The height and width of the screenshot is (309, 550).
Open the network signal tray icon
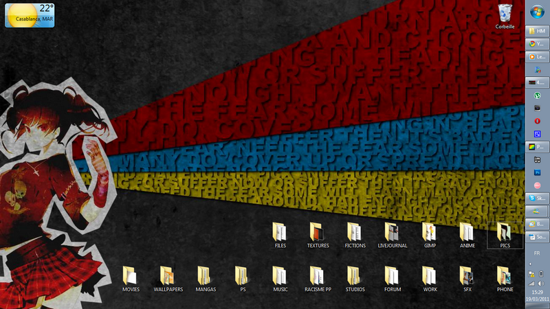point(531,284)
